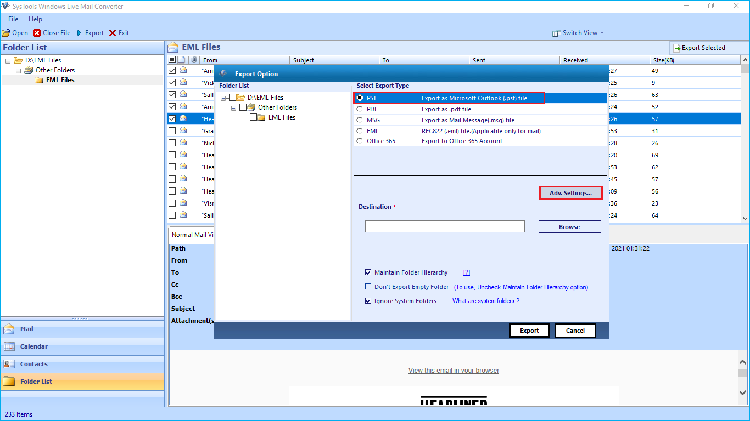Open the Calendar navigation section
750x421 pixels.
pos(82,346)
